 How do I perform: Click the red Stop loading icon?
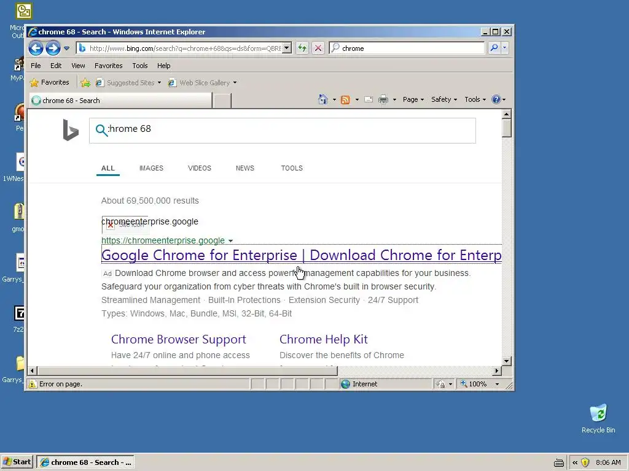coord(318,48)
